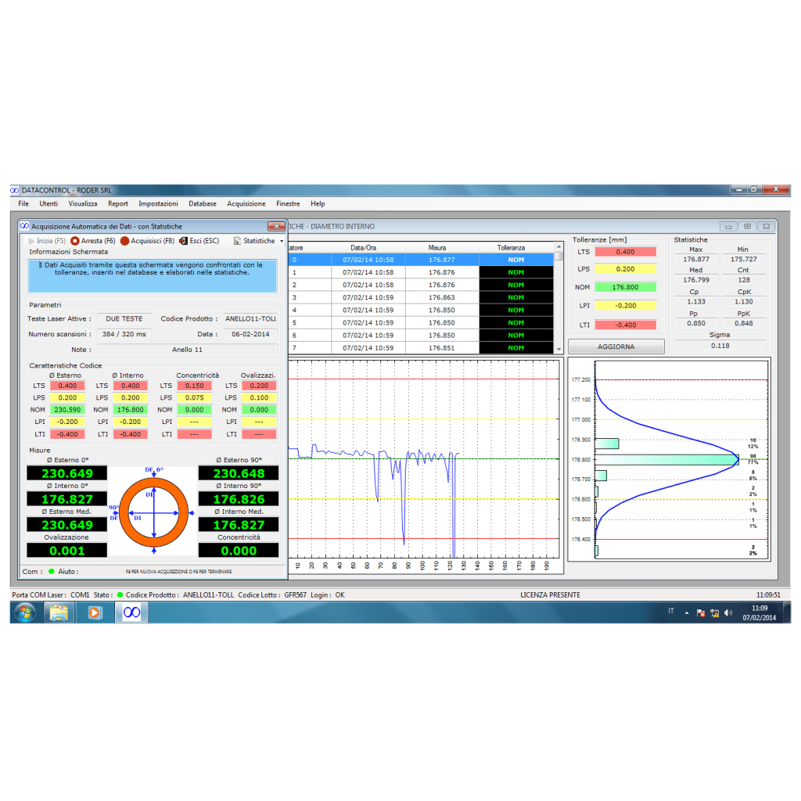Show hidden system tray icons

(x=687, y=613)
